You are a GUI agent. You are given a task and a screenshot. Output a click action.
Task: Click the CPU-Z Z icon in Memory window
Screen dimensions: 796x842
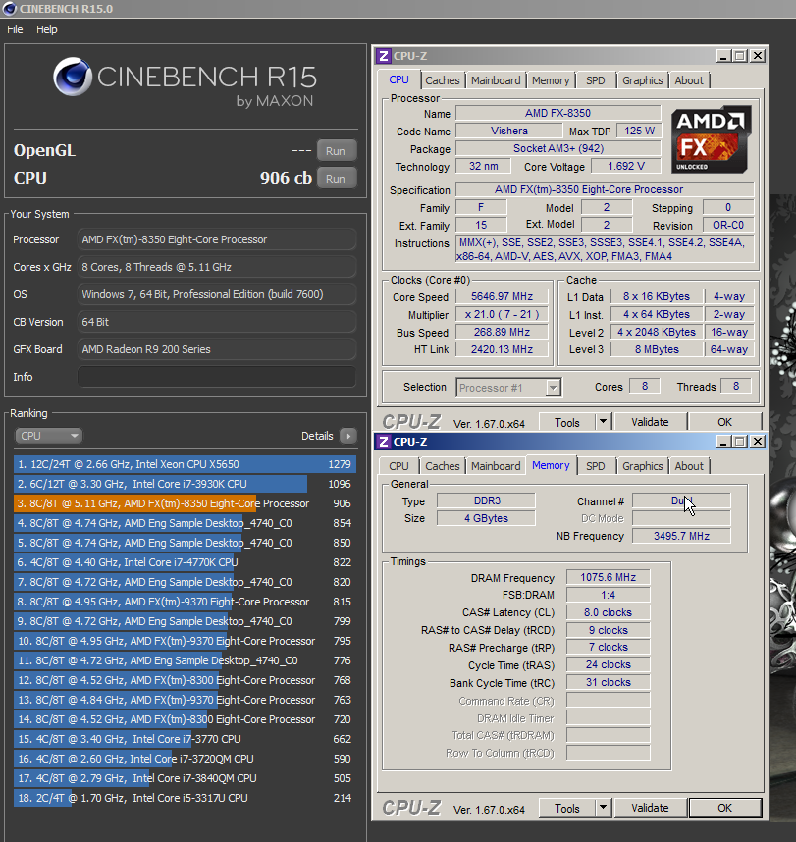click(x=384, y=442)
